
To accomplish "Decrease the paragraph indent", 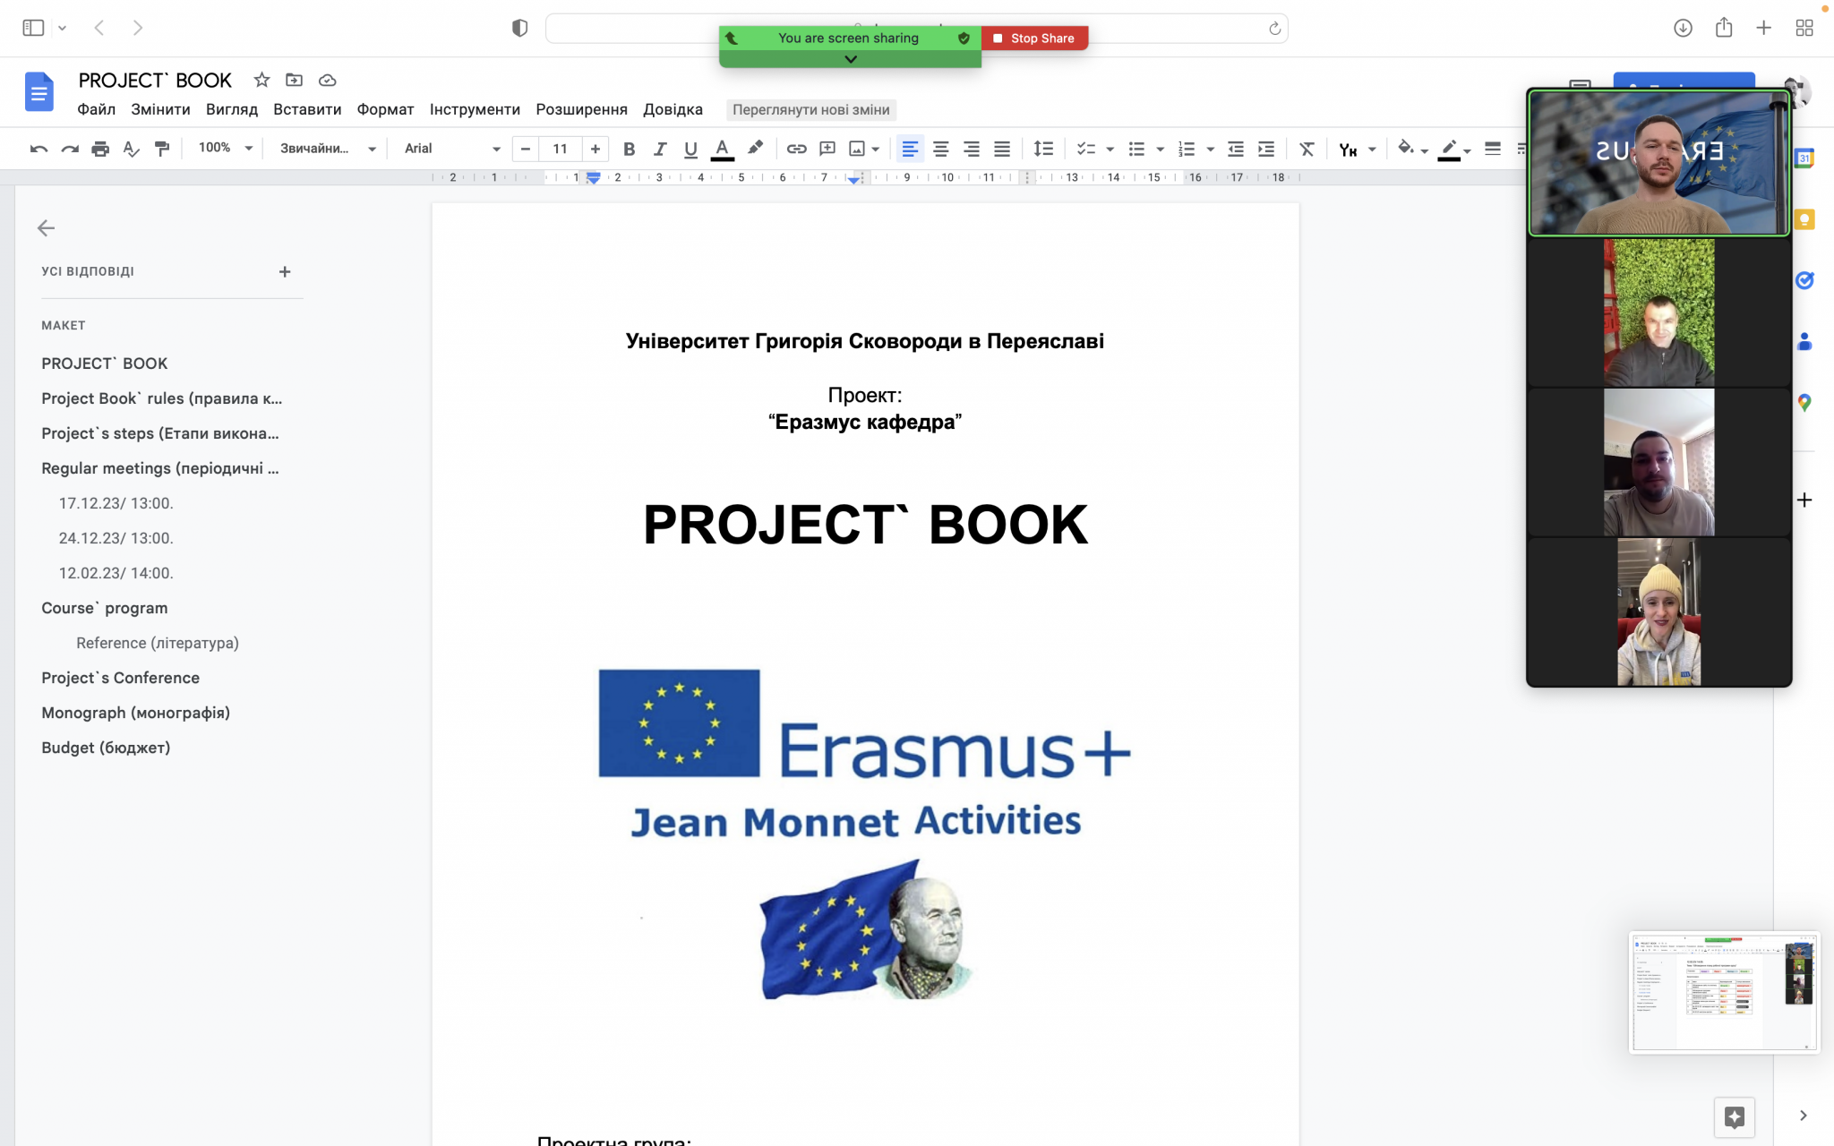I will 1236,149.
